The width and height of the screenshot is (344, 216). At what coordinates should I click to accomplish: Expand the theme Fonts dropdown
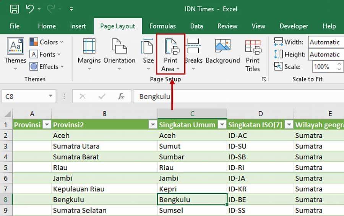pos(45,54)
